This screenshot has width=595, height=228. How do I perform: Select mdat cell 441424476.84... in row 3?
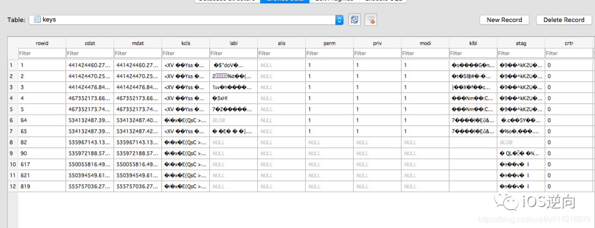point(137,87)
